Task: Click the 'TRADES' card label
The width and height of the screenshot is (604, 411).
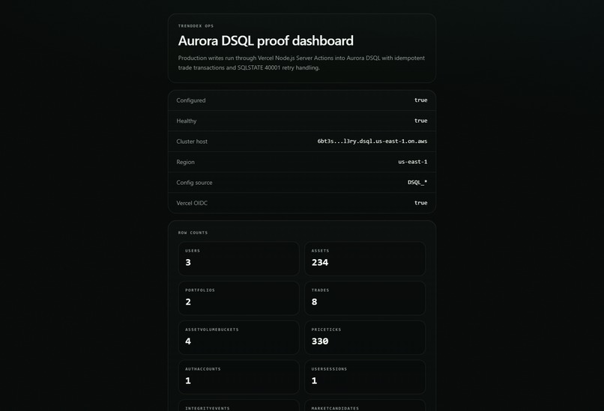Action: point(320,290)
